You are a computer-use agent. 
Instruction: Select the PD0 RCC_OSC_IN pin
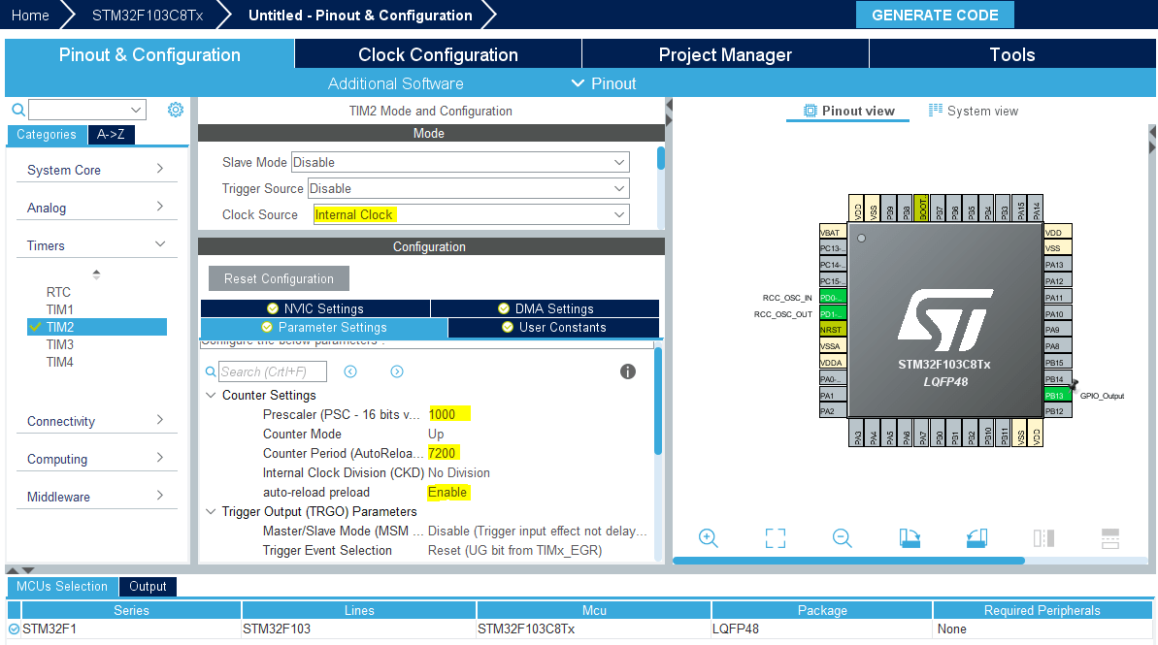pyautogui.click(x=832, y=298)
